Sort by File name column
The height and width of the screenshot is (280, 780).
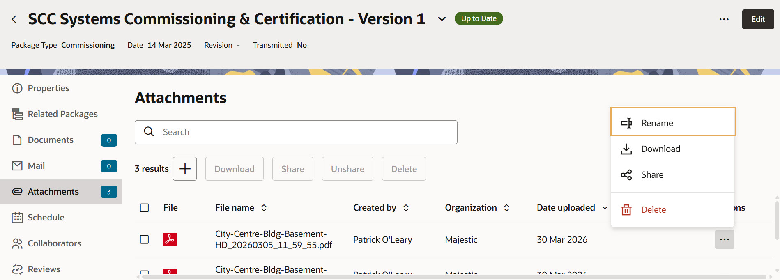(264, 208)
